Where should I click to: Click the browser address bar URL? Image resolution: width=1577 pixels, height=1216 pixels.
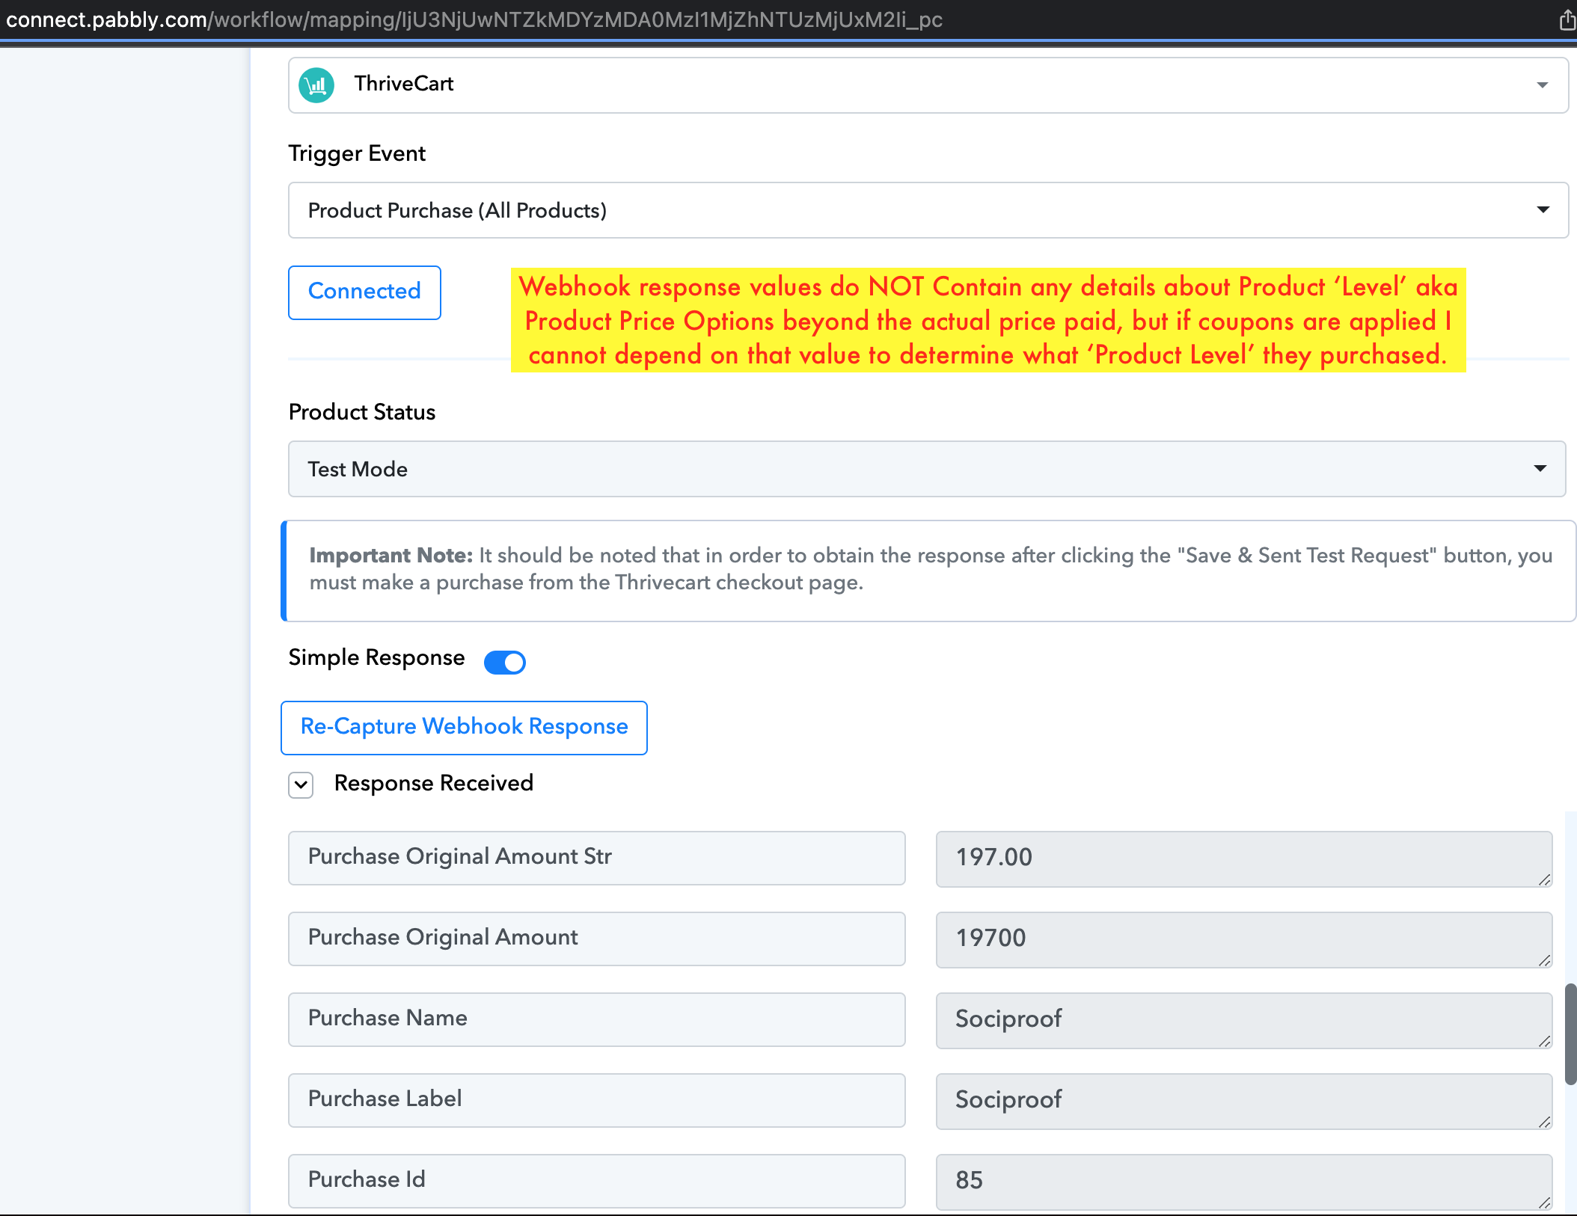point(474,19)
